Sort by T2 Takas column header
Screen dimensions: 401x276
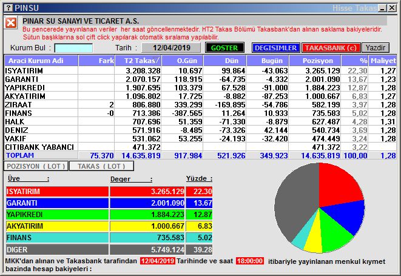138,61
